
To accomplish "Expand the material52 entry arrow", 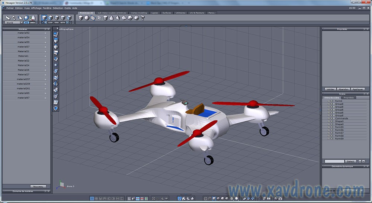I will tap(46, 33).
